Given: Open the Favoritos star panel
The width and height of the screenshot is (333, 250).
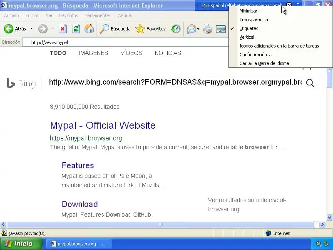Looking at the screenshot, I should tap(150, 29).
